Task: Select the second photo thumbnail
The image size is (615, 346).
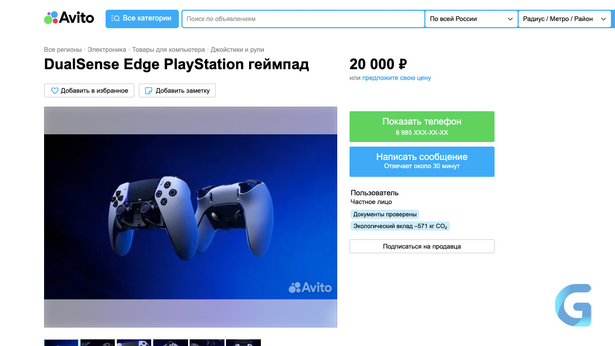Action: pyautogui.click(x=97, y=342)
